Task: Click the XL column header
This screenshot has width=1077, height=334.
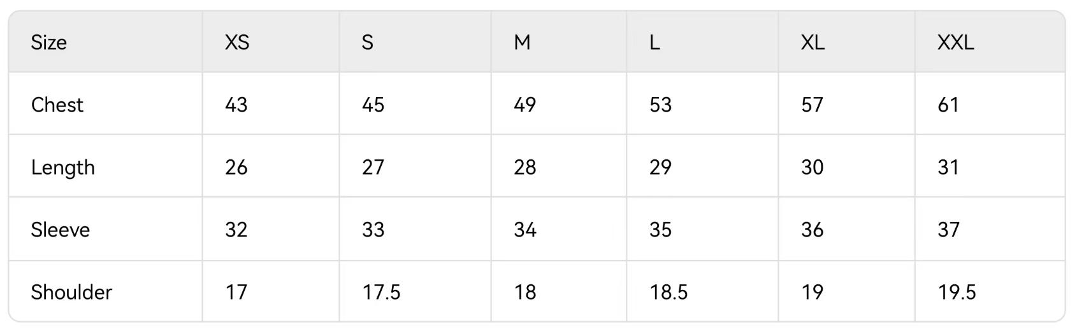Action: pos(813,43)
